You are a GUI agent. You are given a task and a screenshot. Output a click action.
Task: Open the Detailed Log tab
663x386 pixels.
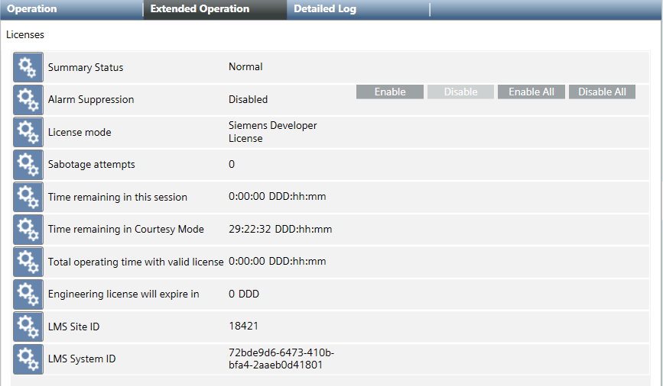[325, 9]
